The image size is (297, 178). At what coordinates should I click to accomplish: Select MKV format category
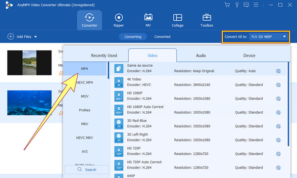pos(85,124)
